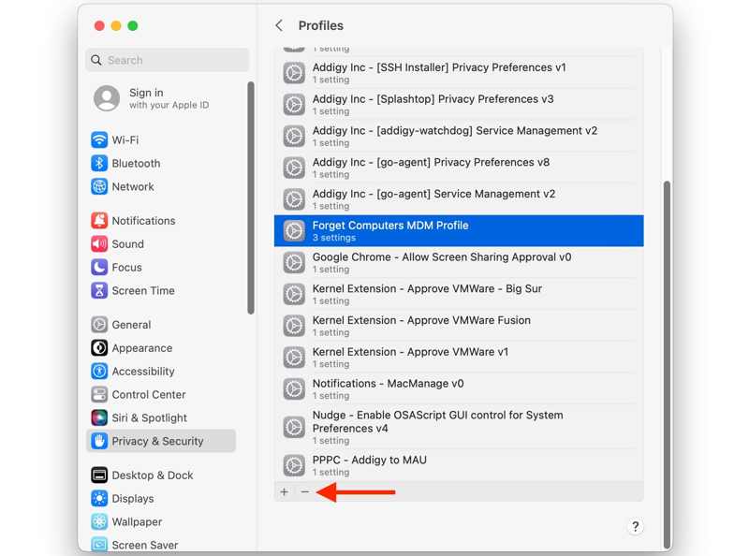Select Kernel Extension Approve VMWare Fusion
This screenshot has width=749, height=556.
tap(459, 326)
